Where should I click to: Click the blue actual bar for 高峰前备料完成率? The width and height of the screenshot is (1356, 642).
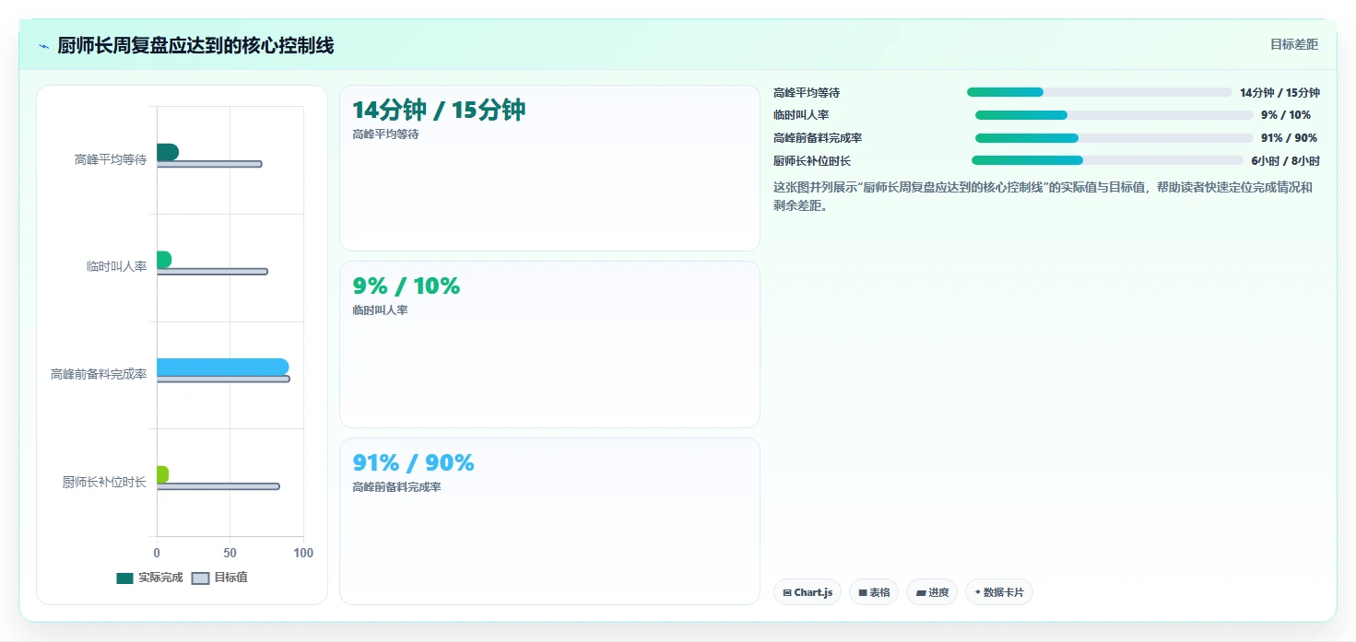[222, 367]
